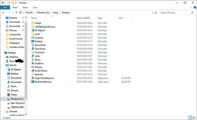197x120 pixels.
Task: Open pinned Downloads in Quick access
Action: point(14,22)
